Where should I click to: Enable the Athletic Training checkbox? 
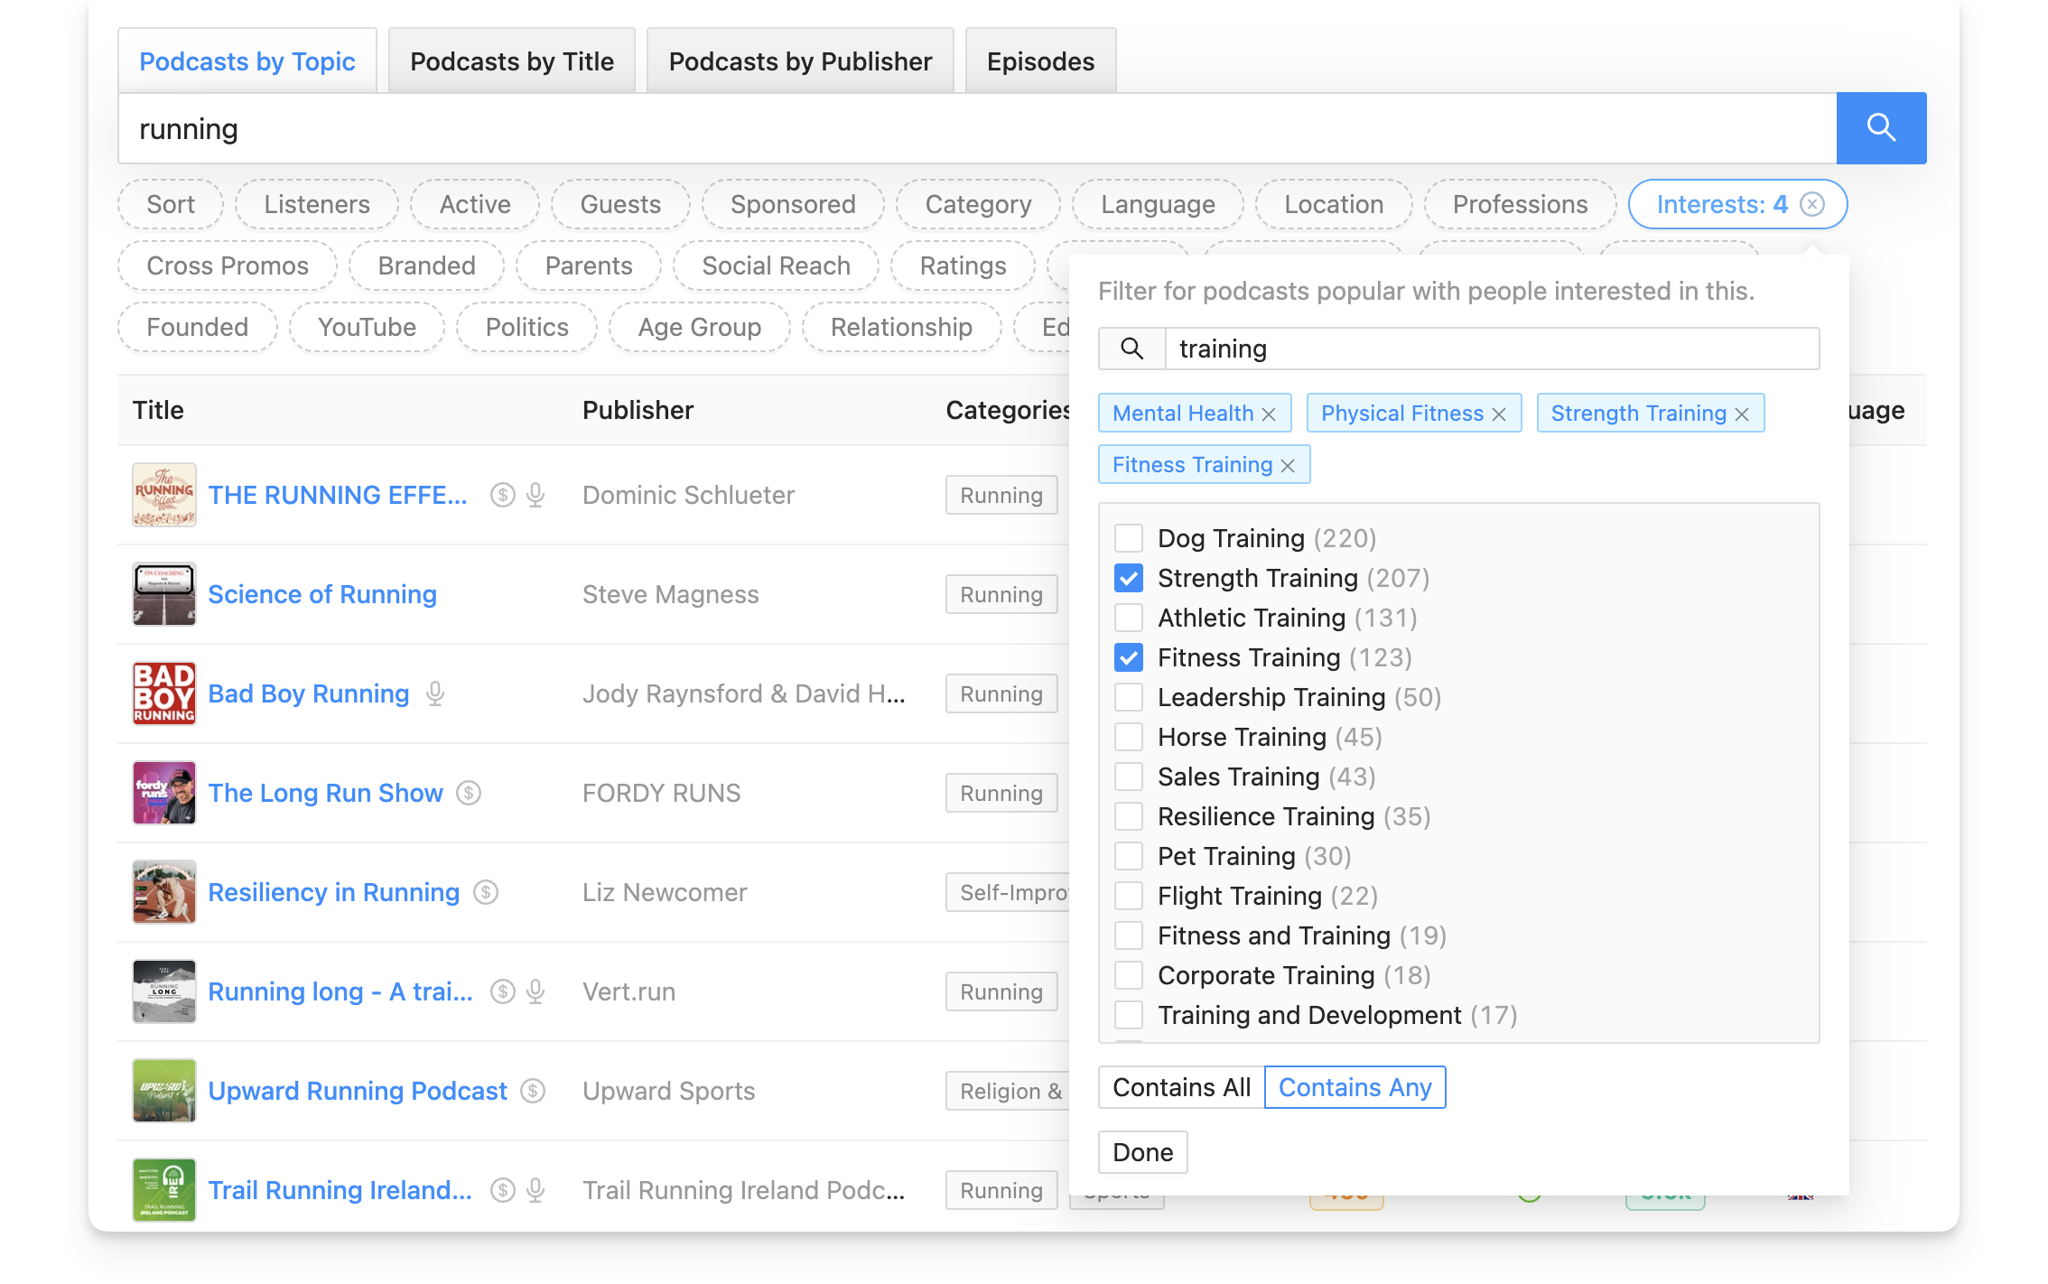[1129, 618]
